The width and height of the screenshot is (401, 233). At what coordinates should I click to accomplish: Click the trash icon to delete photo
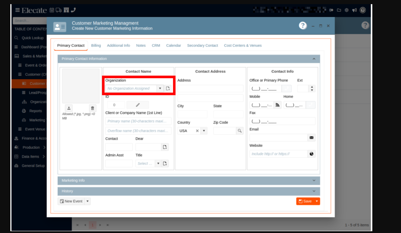coord(93,108)
